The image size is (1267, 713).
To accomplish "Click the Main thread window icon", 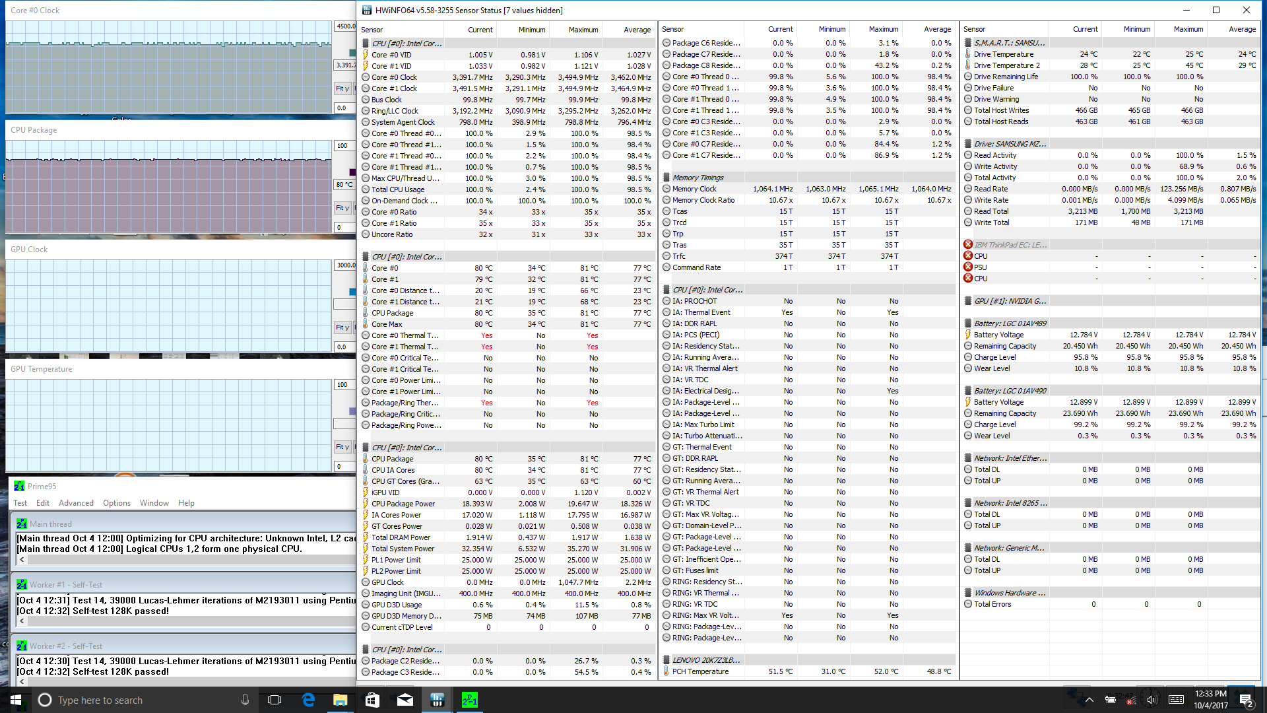I will [x=22, y=524].
